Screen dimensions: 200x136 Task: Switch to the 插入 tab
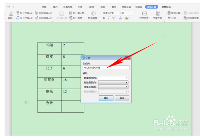(x=55, y=7)
